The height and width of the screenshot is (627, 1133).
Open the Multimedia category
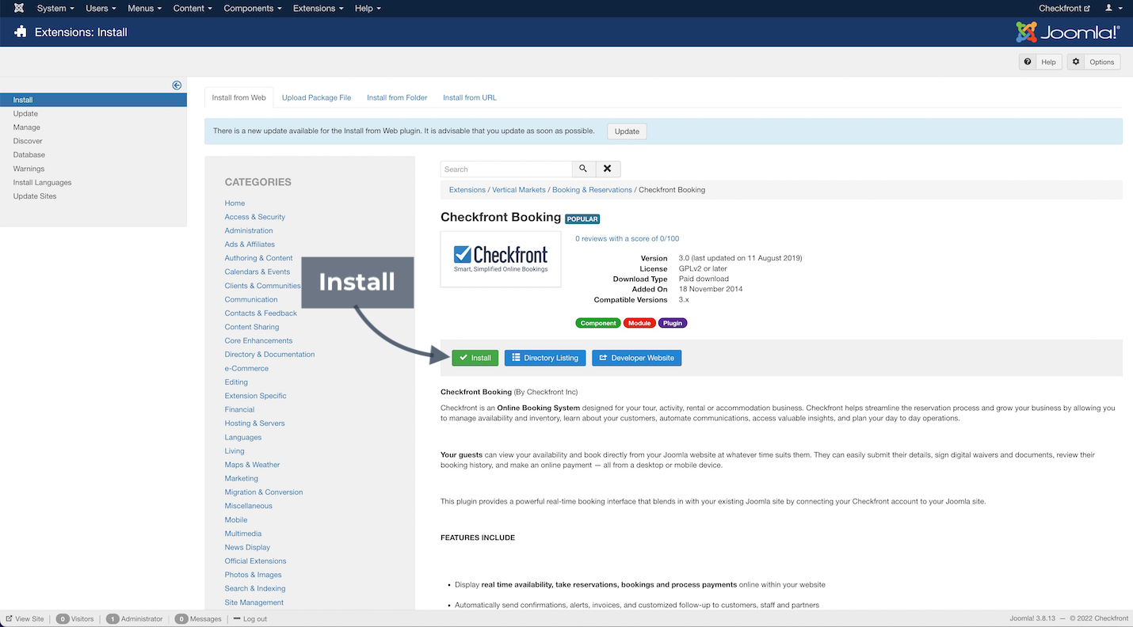click(242, 534)
